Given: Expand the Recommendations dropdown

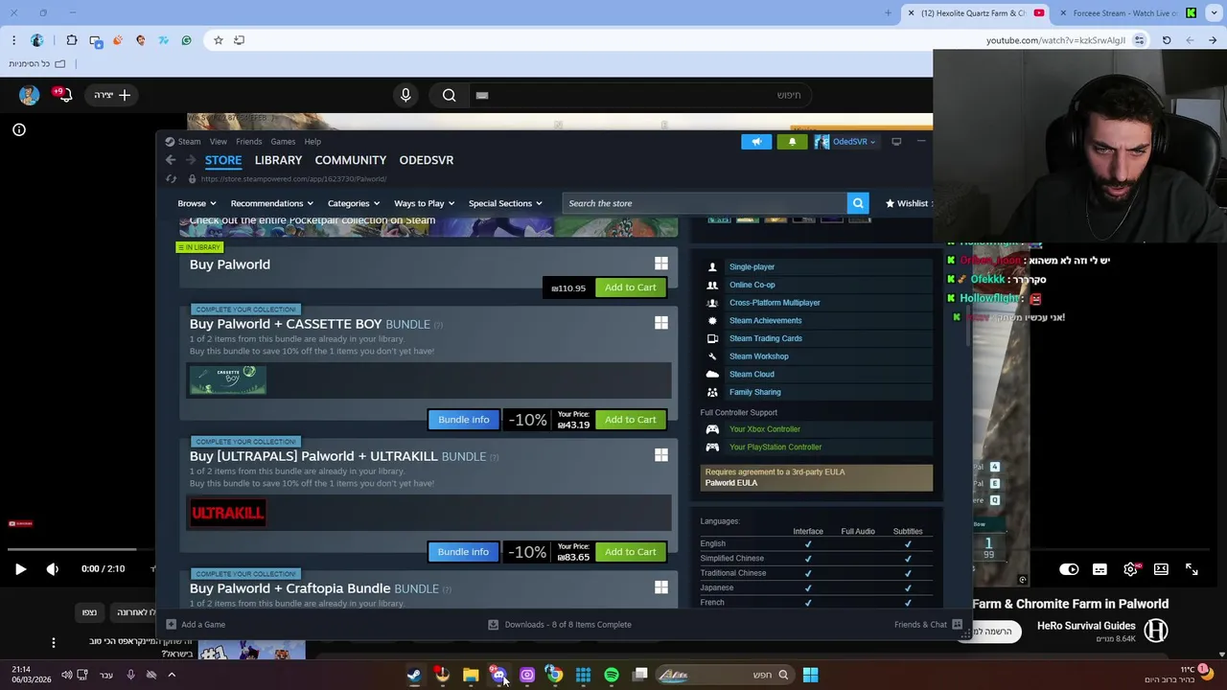Looking at the screenshot, I should (x=271, y=203).
